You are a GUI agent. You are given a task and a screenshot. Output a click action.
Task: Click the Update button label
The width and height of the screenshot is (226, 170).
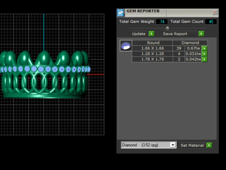[139, 34]
